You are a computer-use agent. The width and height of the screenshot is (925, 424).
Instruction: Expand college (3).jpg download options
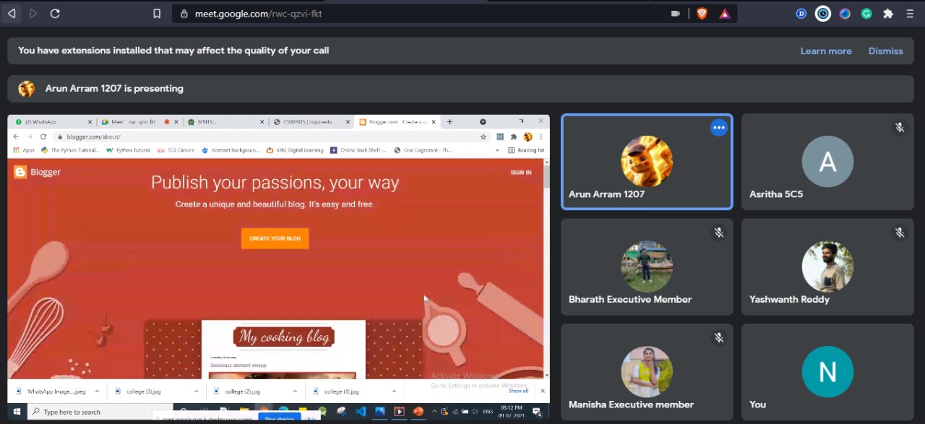click(x=196, y=391)
